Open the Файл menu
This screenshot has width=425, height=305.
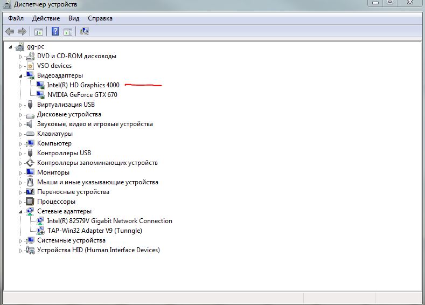pos(16,18)
